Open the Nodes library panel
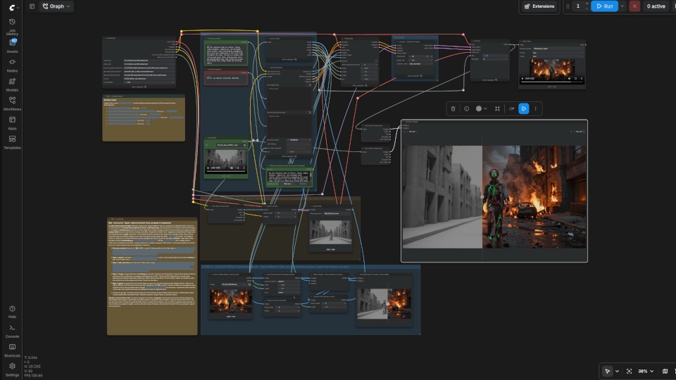This screenshot has width=676, height=380. [x=12, y=65]
